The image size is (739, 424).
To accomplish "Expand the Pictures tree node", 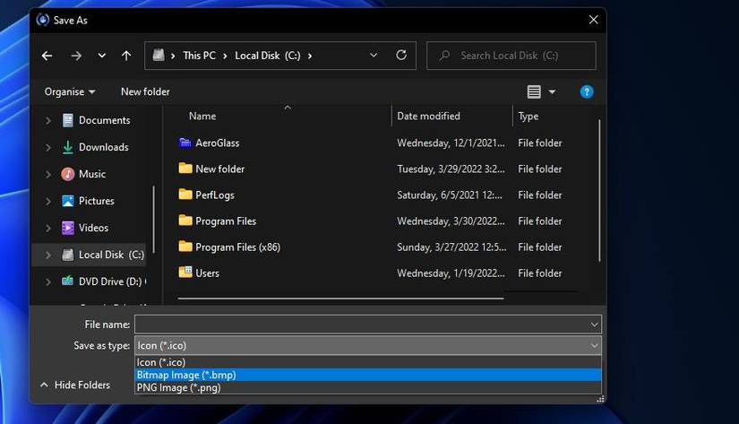I will tap(47, 202).
